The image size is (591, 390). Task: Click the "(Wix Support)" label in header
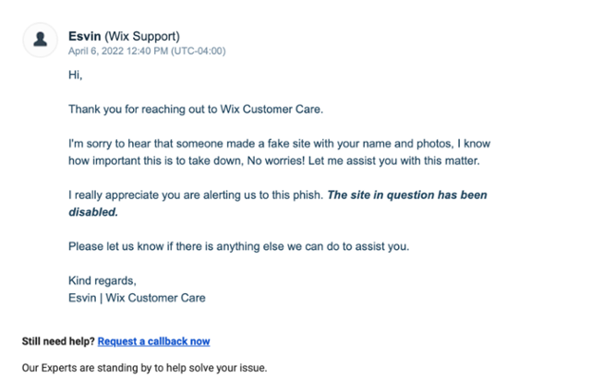pos(146,36)
